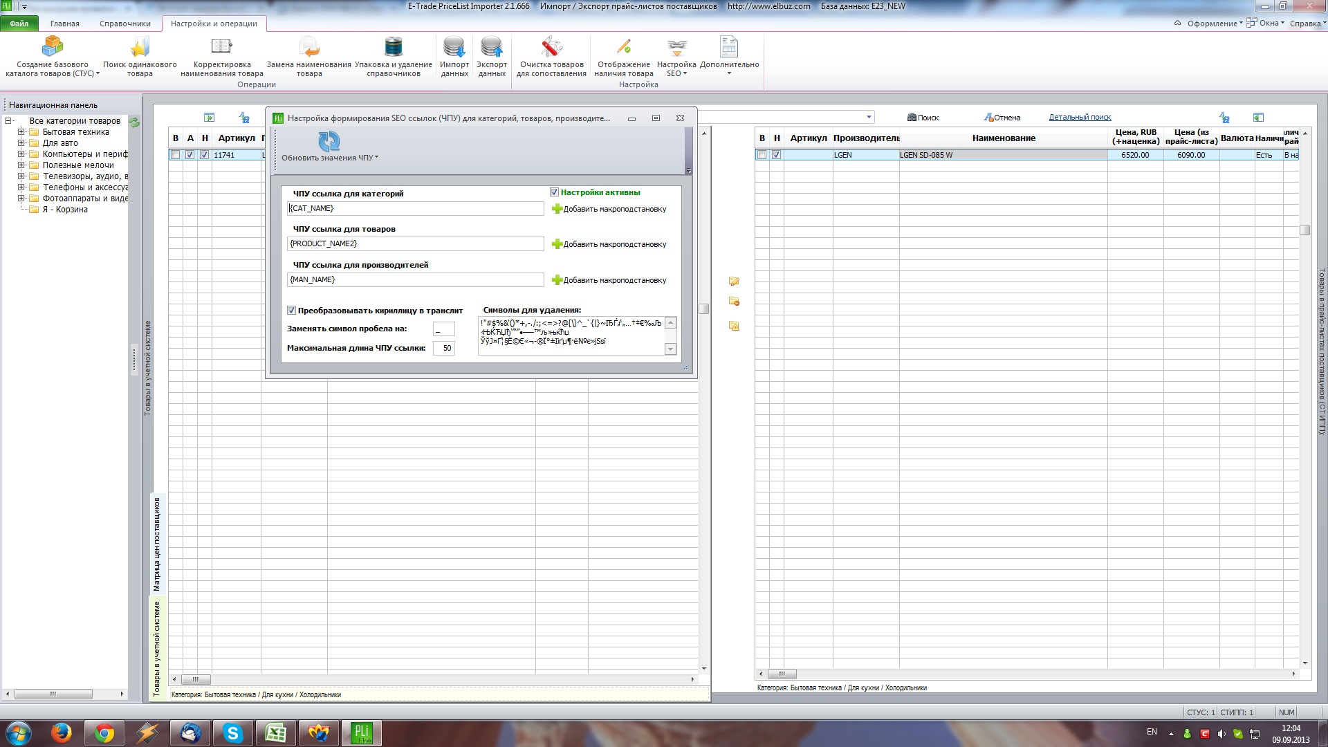
Task: Expand the Для авто category
Action: [21, 143]
